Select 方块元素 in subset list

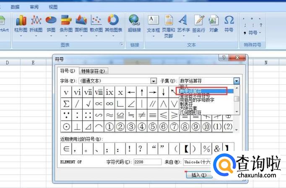click(x=188, y=108)
